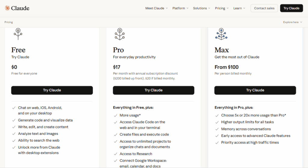
Task: Click 'Per month with annual subscription discount' text
Action: tap(145, 73)
